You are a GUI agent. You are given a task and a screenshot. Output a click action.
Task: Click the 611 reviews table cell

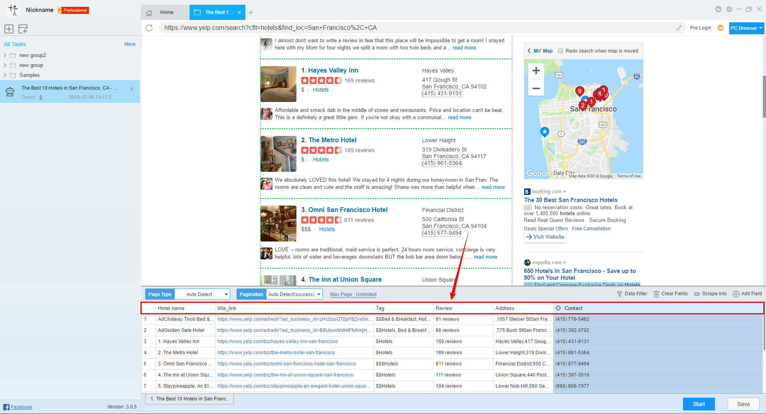[x=463, y=364]
